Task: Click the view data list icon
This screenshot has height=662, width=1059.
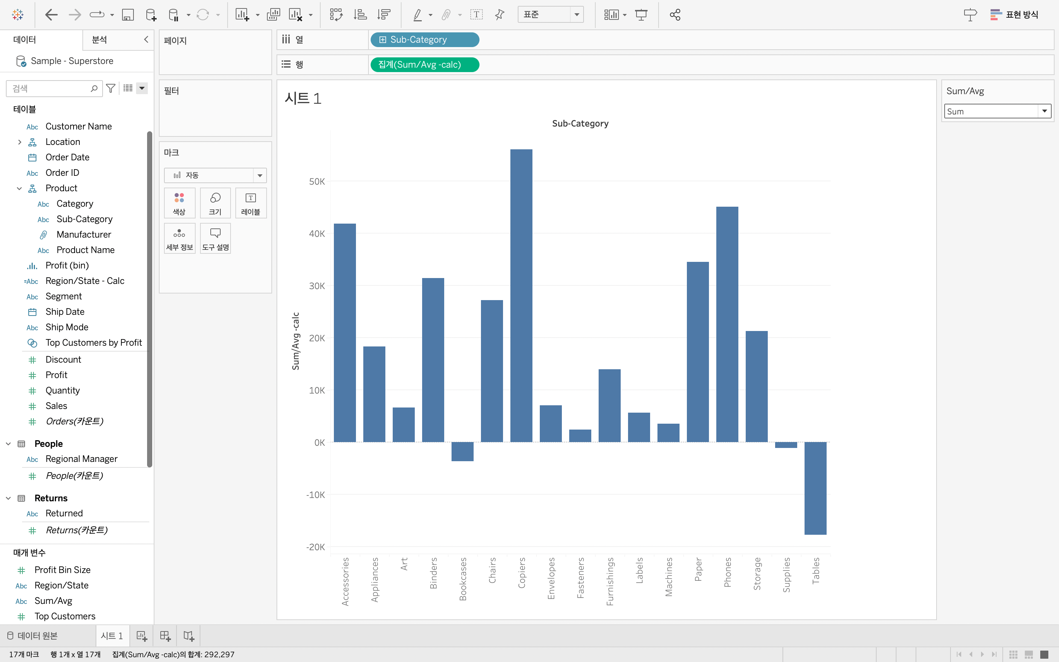Action: click(x=128, y=88)
